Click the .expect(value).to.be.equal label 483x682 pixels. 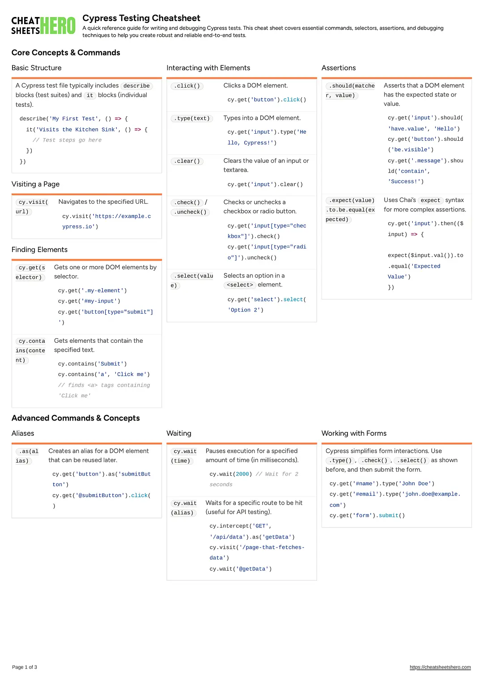pos(350,210)
